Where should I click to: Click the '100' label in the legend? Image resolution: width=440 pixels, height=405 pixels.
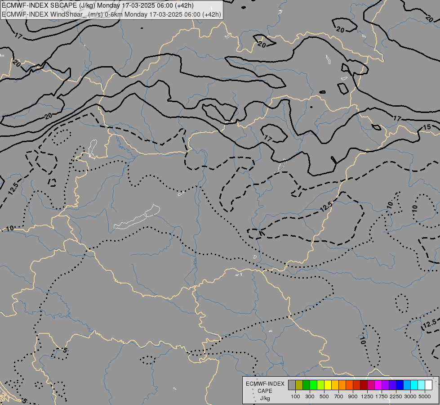(x=295, y=396)
